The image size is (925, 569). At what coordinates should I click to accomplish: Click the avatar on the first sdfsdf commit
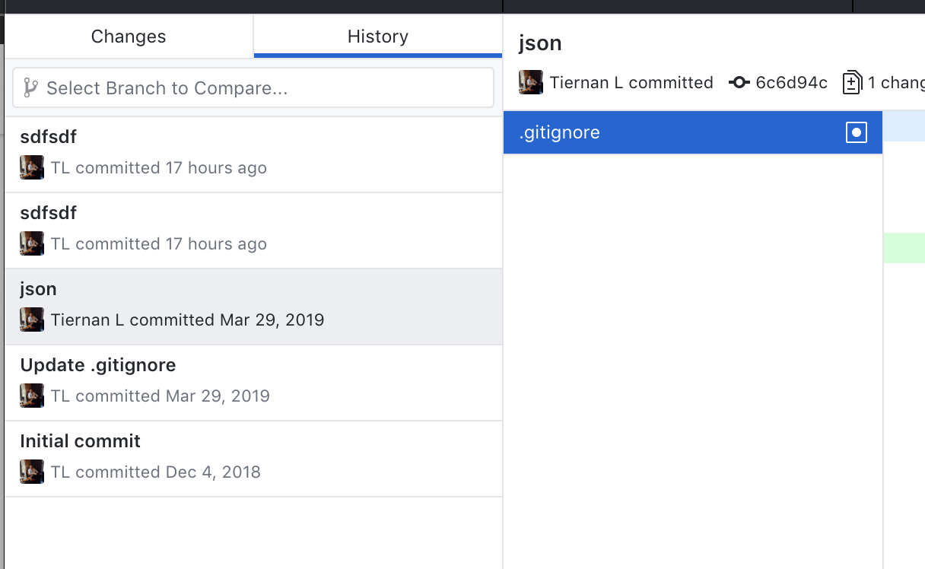(31, 167)
